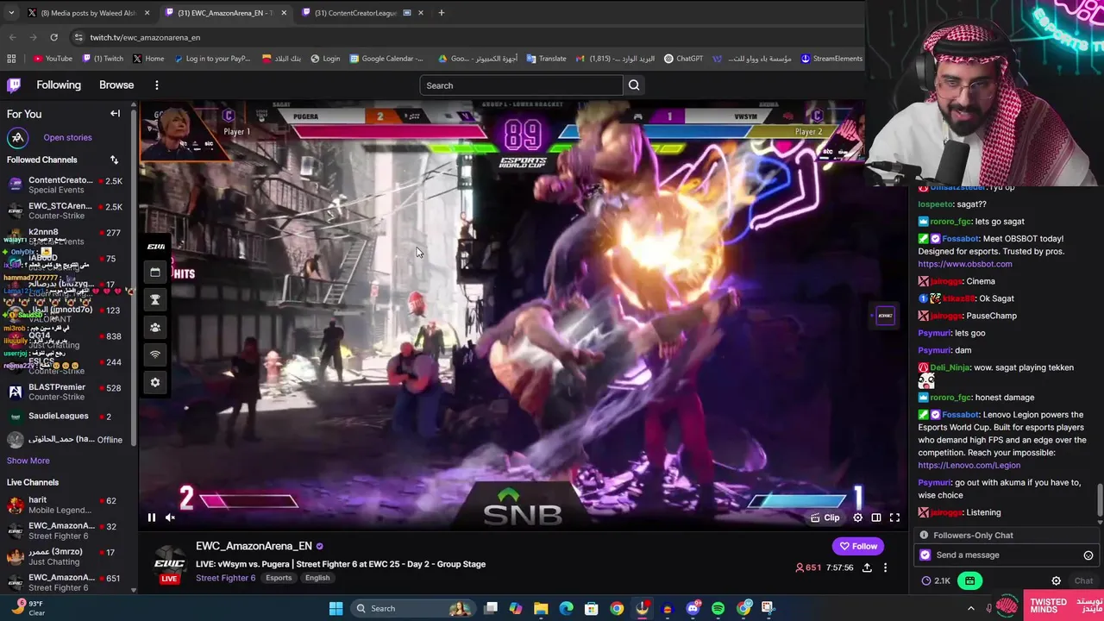Open the Browse page
Screen dimensions: 1104x621
tap(116, 85)
